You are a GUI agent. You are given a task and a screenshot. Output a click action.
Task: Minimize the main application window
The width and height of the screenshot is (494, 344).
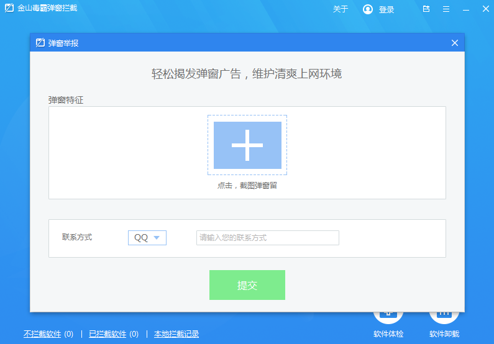(x=466, y=9)
